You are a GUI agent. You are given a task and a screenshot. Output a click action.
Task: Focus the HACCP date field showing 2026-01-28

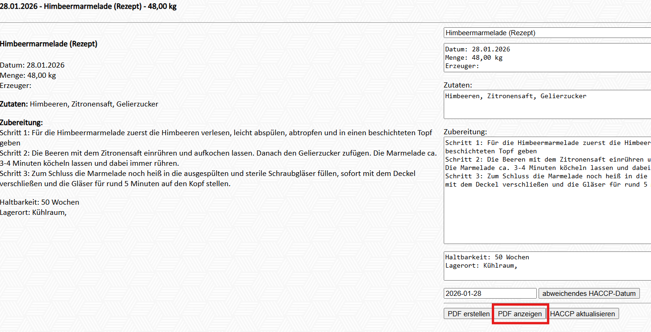pyautogui.click(x=490, y=294)
